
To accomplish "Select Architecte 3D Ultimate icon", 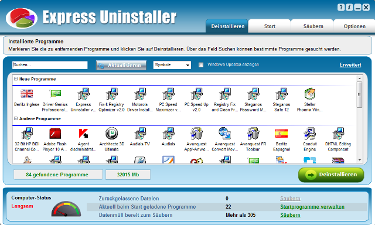I will 111,134.
